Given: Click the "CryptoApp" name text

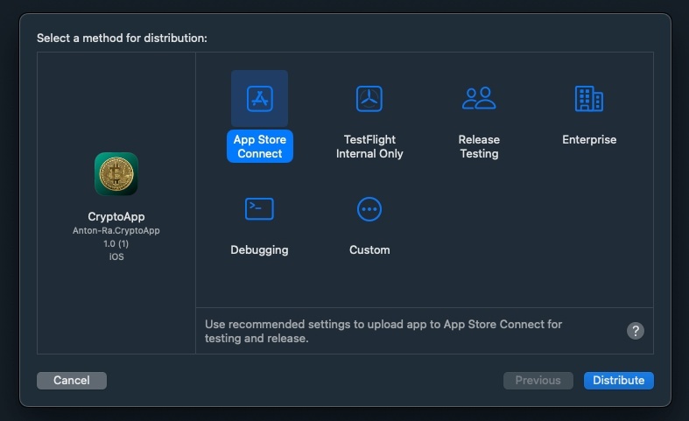Looking at the screenshot, I should click(116, 217).
